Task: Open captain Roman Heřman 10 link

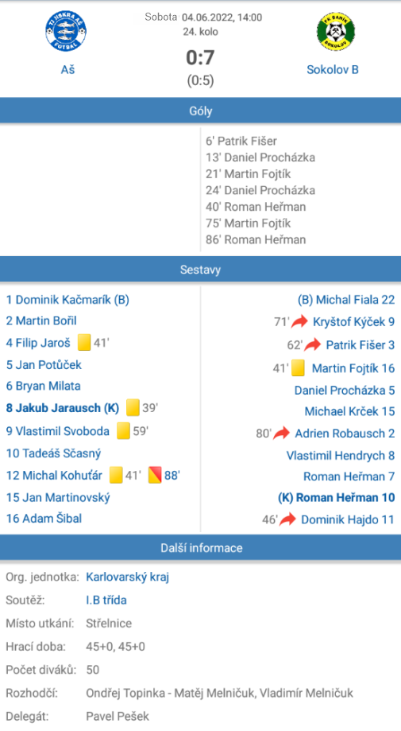Action: point(337,497)
